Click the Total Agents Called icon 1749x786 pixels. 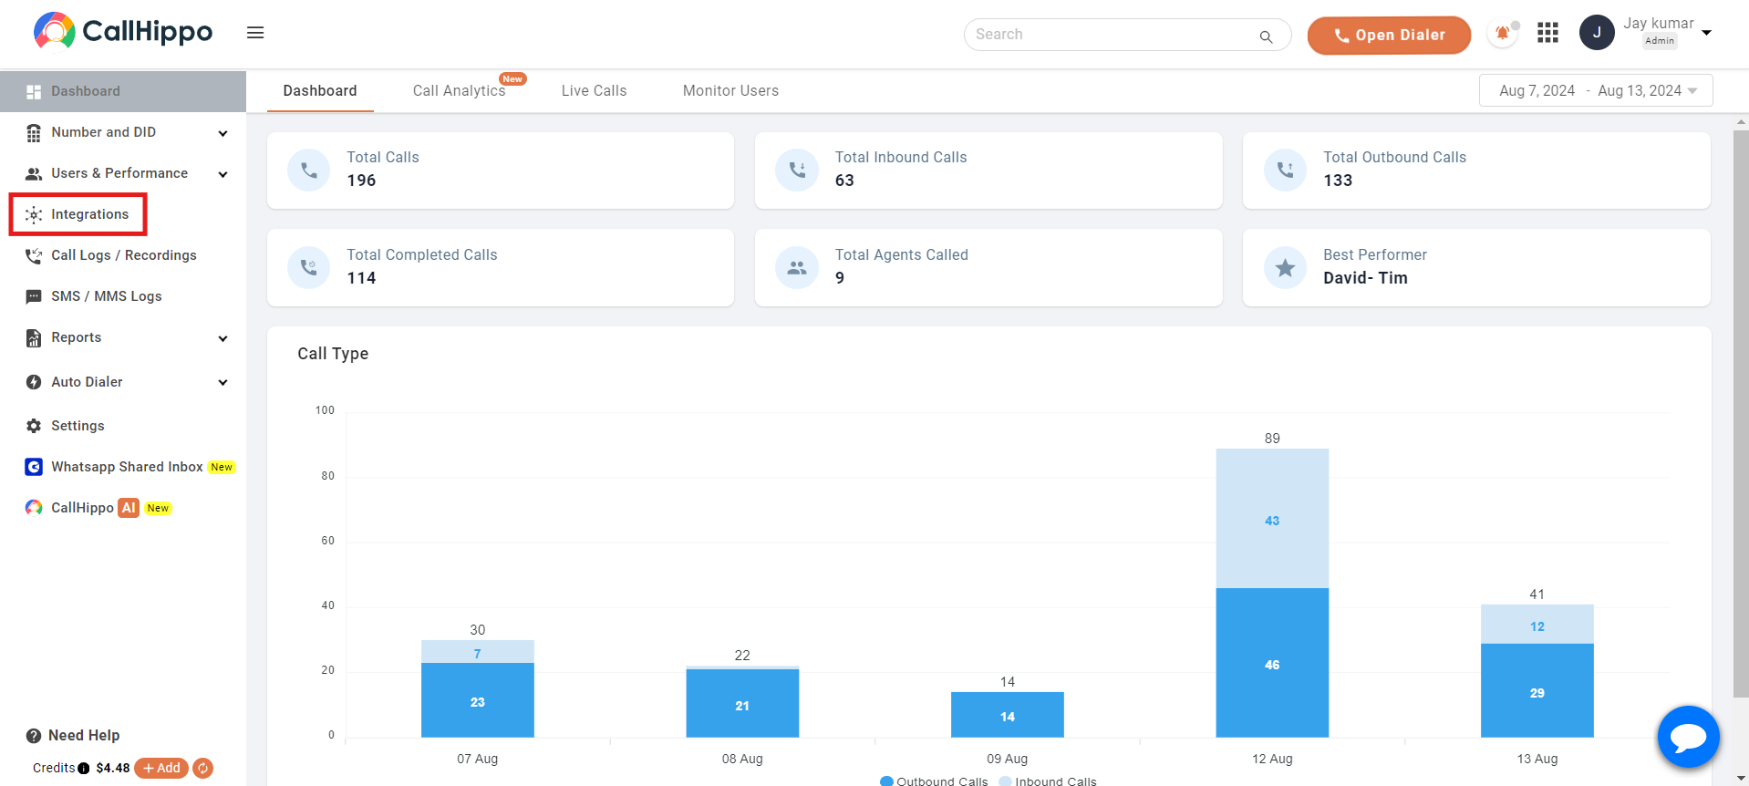pyautogui.click(x=797, y=267)
